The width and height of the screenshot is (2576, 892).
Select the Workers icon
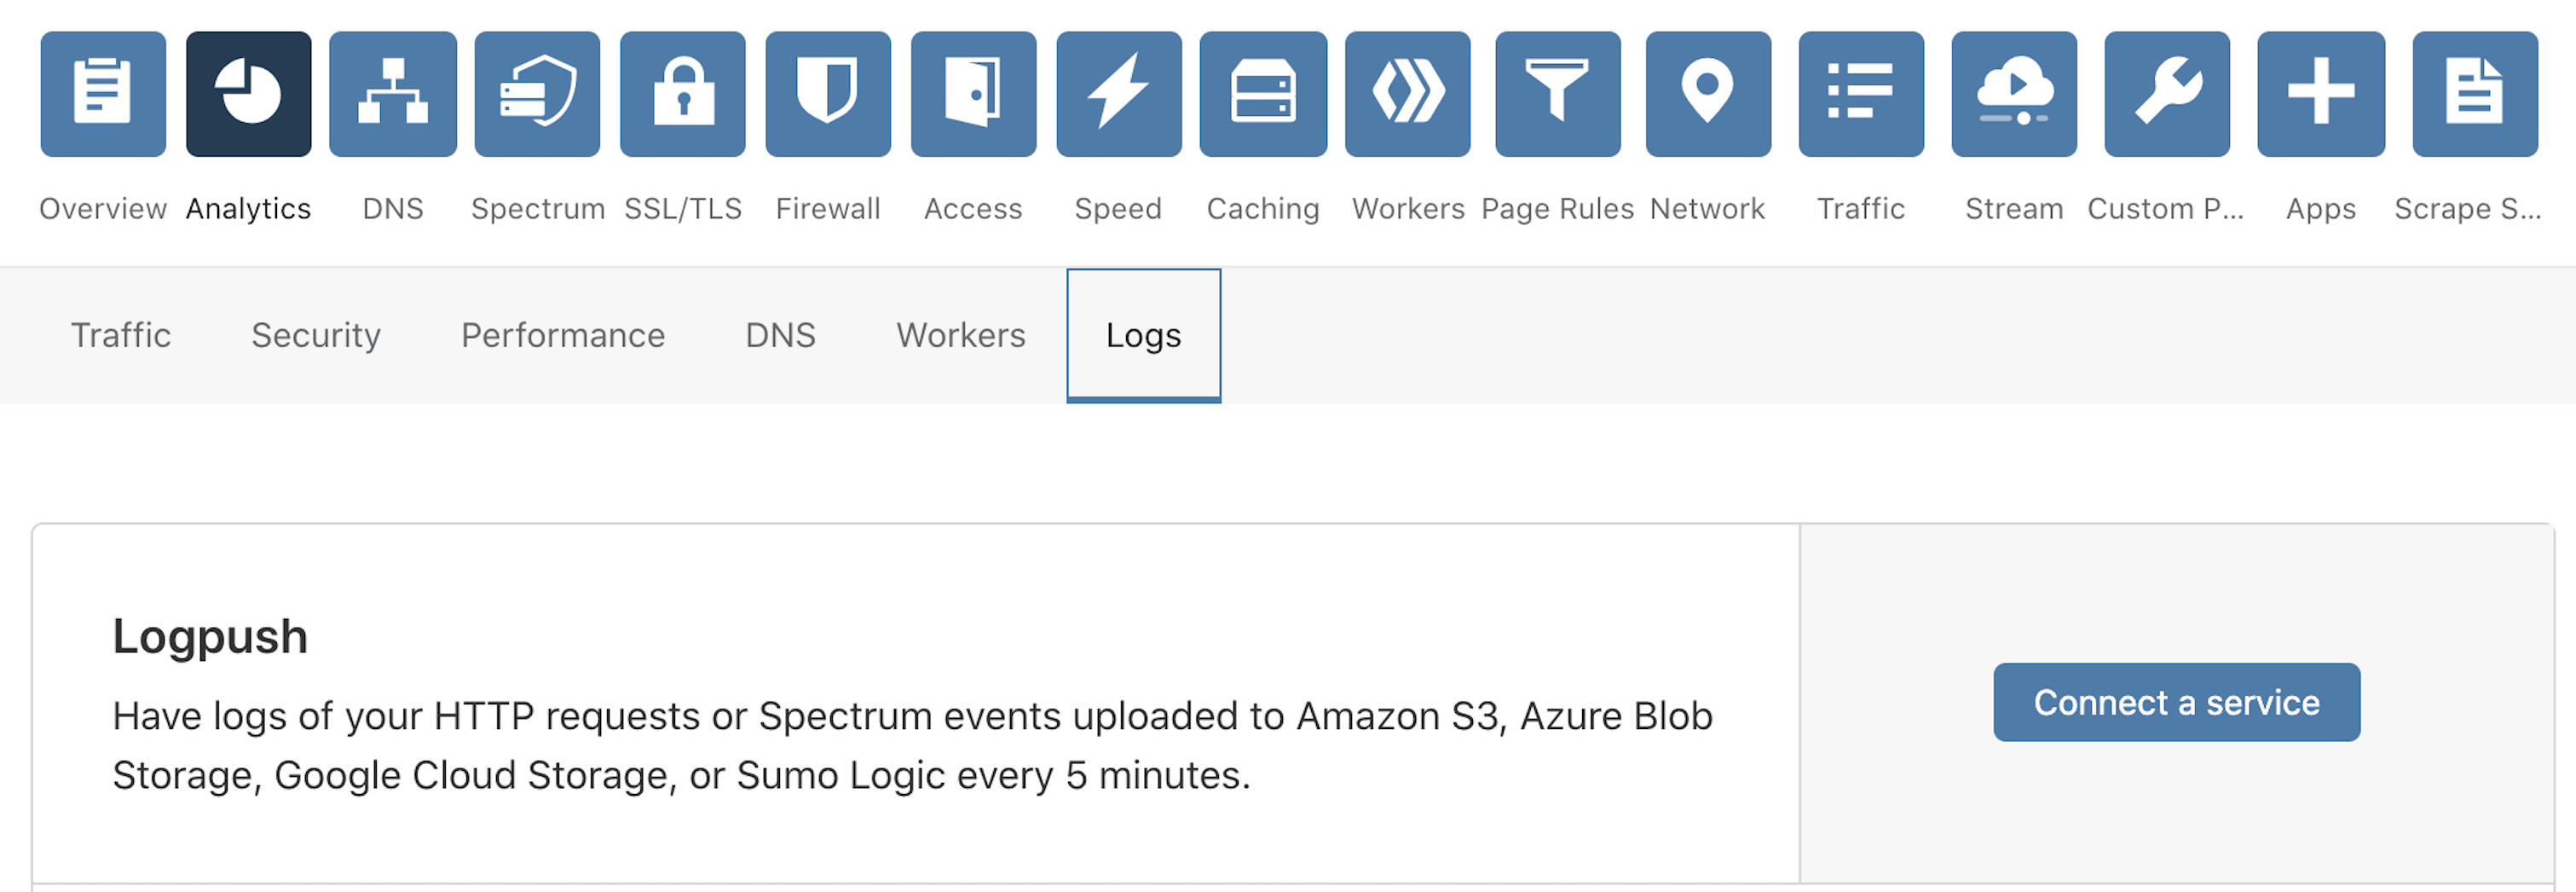(x=1408, y=93)
